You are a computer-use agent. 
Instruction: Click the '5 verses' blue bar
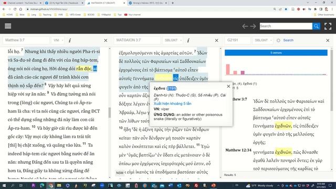click(276, 52)
